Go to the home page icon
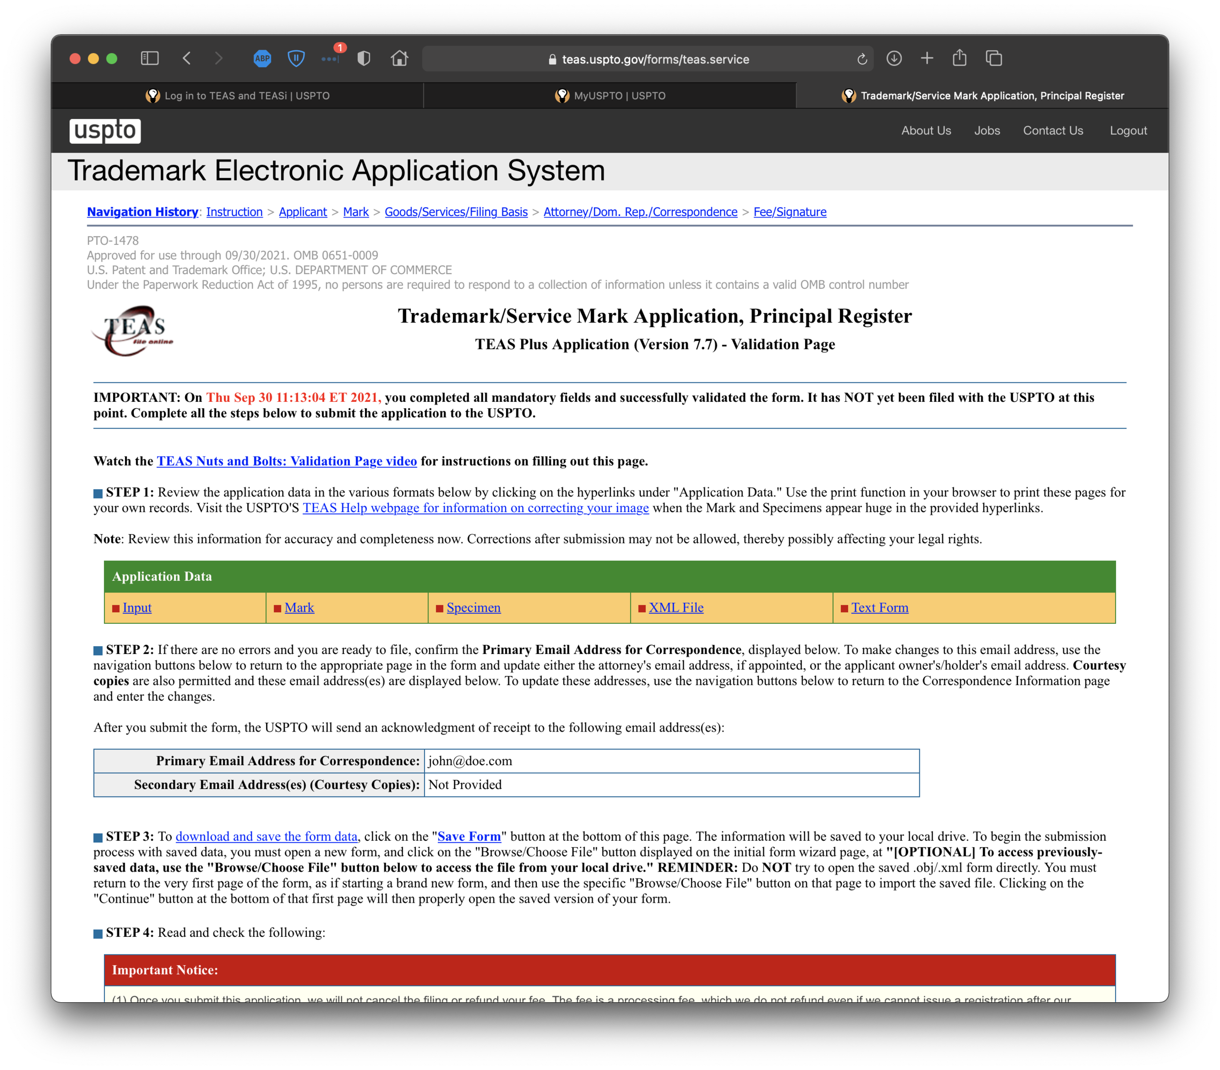1220x1070 pixels. tap(399, 59)
